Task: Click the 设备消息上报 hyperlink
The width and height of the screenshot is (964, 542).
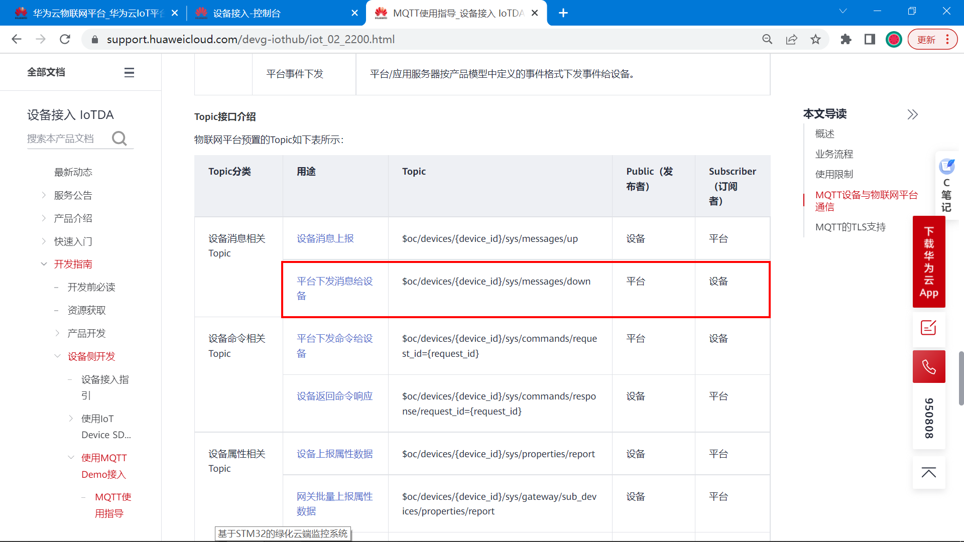Action: point(325,238)
